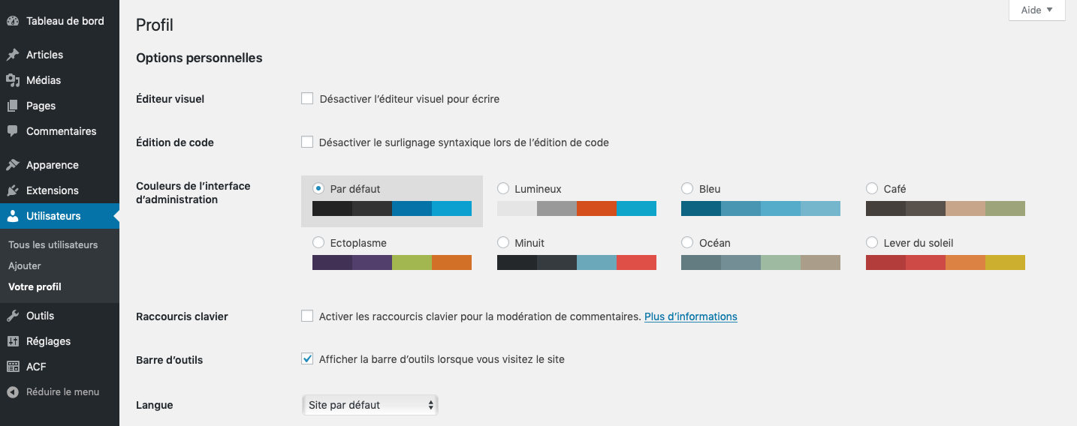Click the Articles pushpin icon
The width and height of the screenshot is (1077, 426).
(x=13, y=55)
